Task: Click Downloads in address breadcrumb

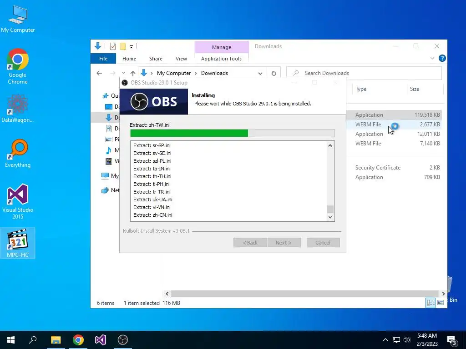Action: [x=214, y=73]
